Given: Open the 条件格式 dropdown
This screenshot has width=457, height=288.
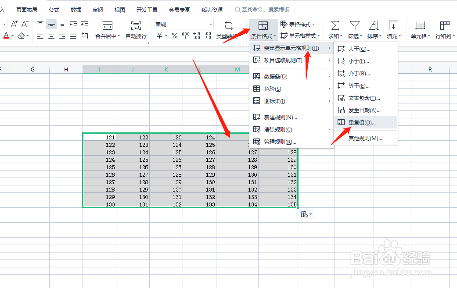Looking at the screenshot, I should (263, 36).
